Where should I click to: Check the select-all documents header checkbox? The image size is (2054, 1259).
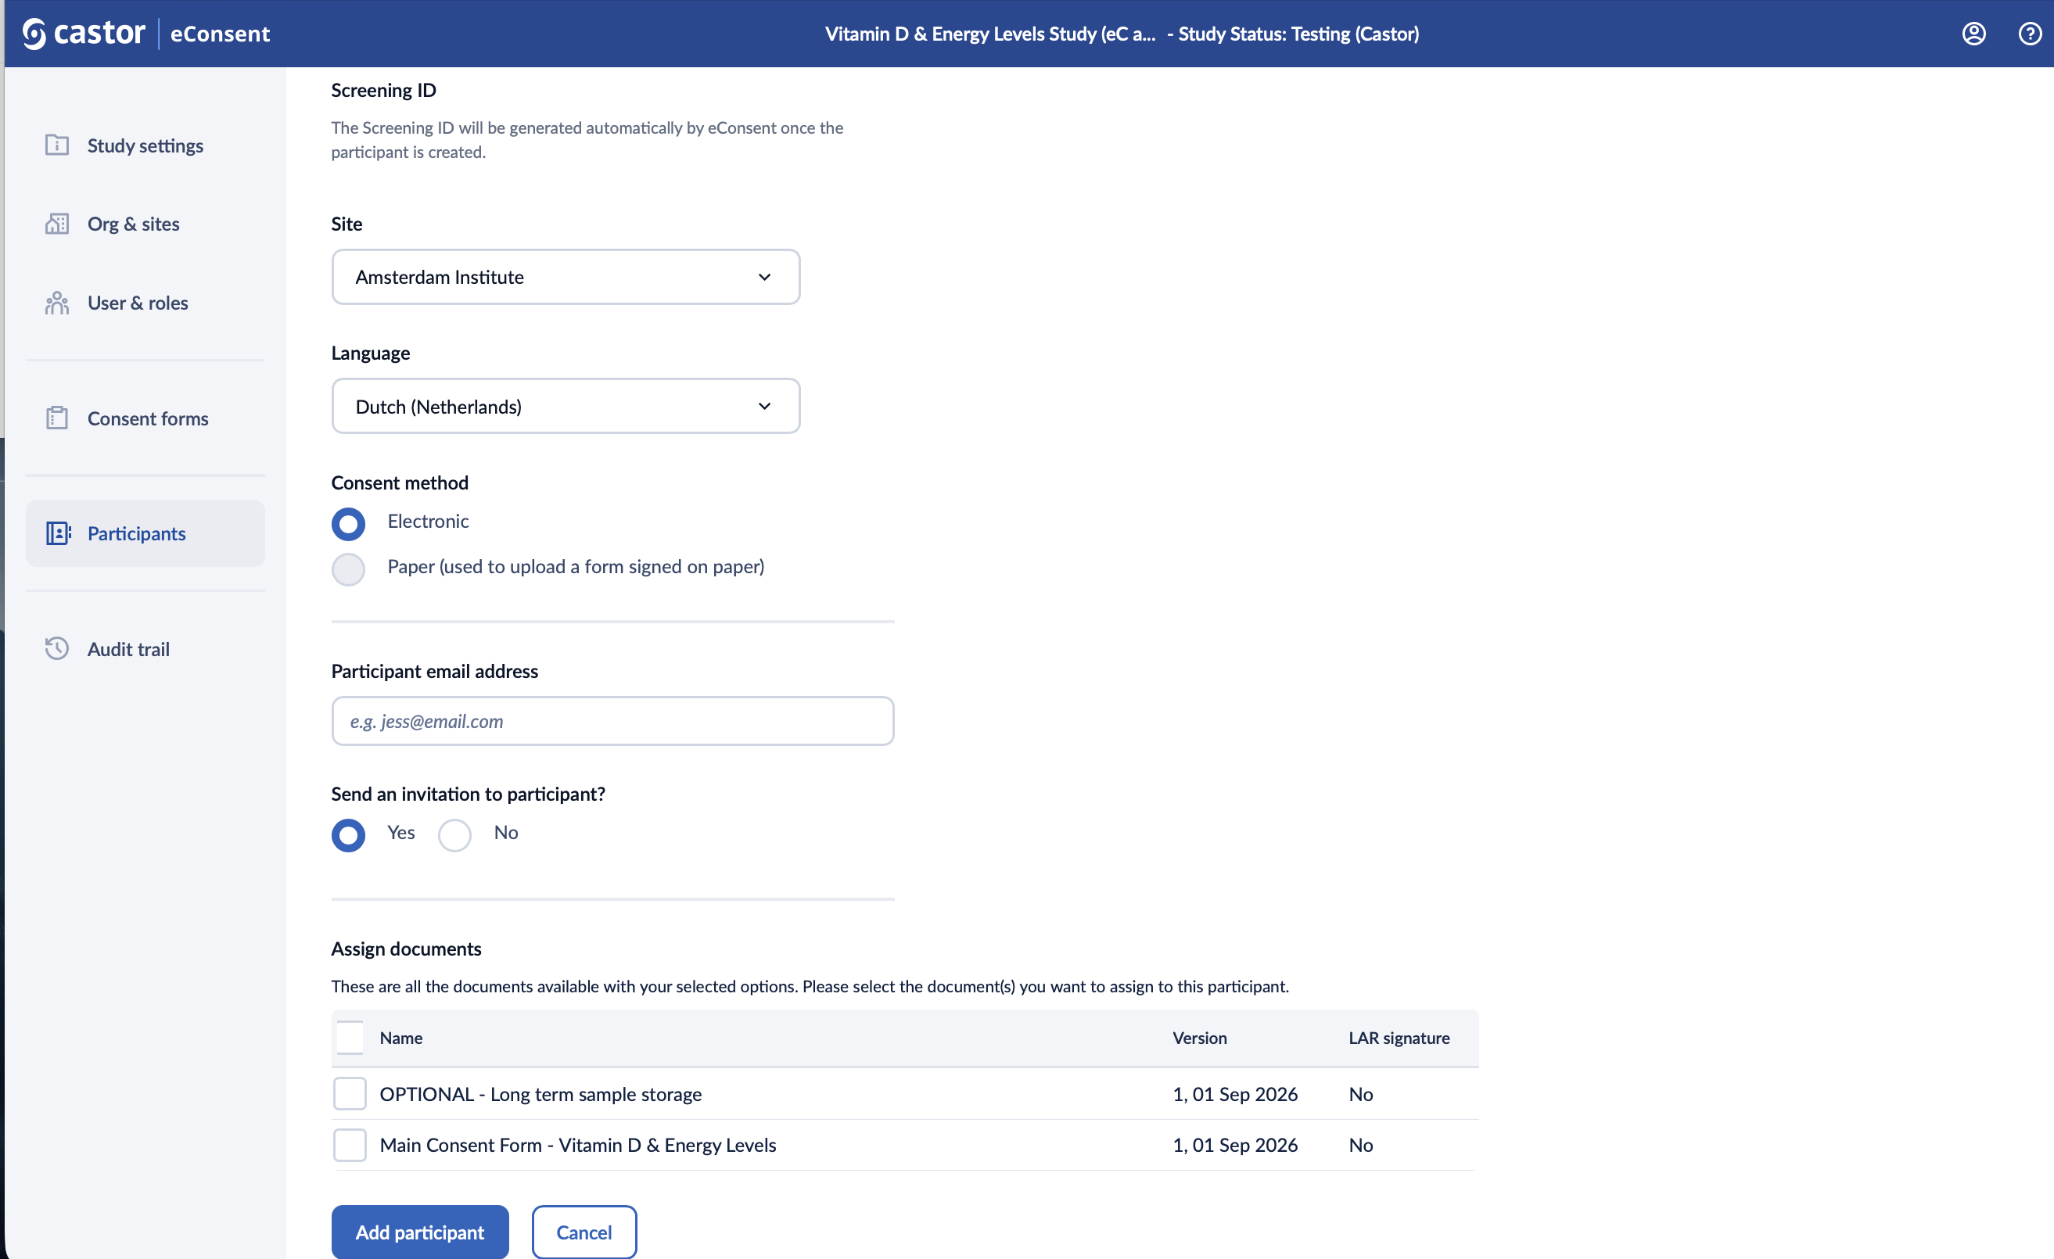pos(350,1038)
